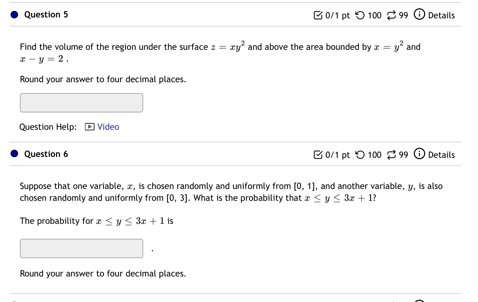Click the 0/1 pt score label on Question 5
The height and width of the screenshot is (302, 478).
coord(337,15)
